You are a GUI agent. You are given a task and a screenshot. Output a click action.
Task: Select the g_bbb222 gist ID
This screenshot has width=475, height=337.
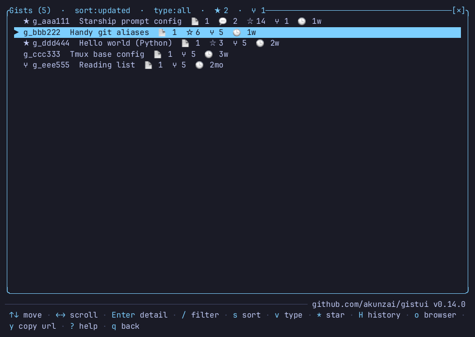coord(42,33)
